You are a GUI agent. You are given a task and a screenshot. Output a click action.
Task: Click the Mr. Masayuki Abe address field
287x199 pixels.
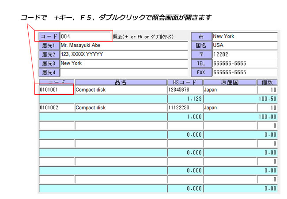point(124,46)
